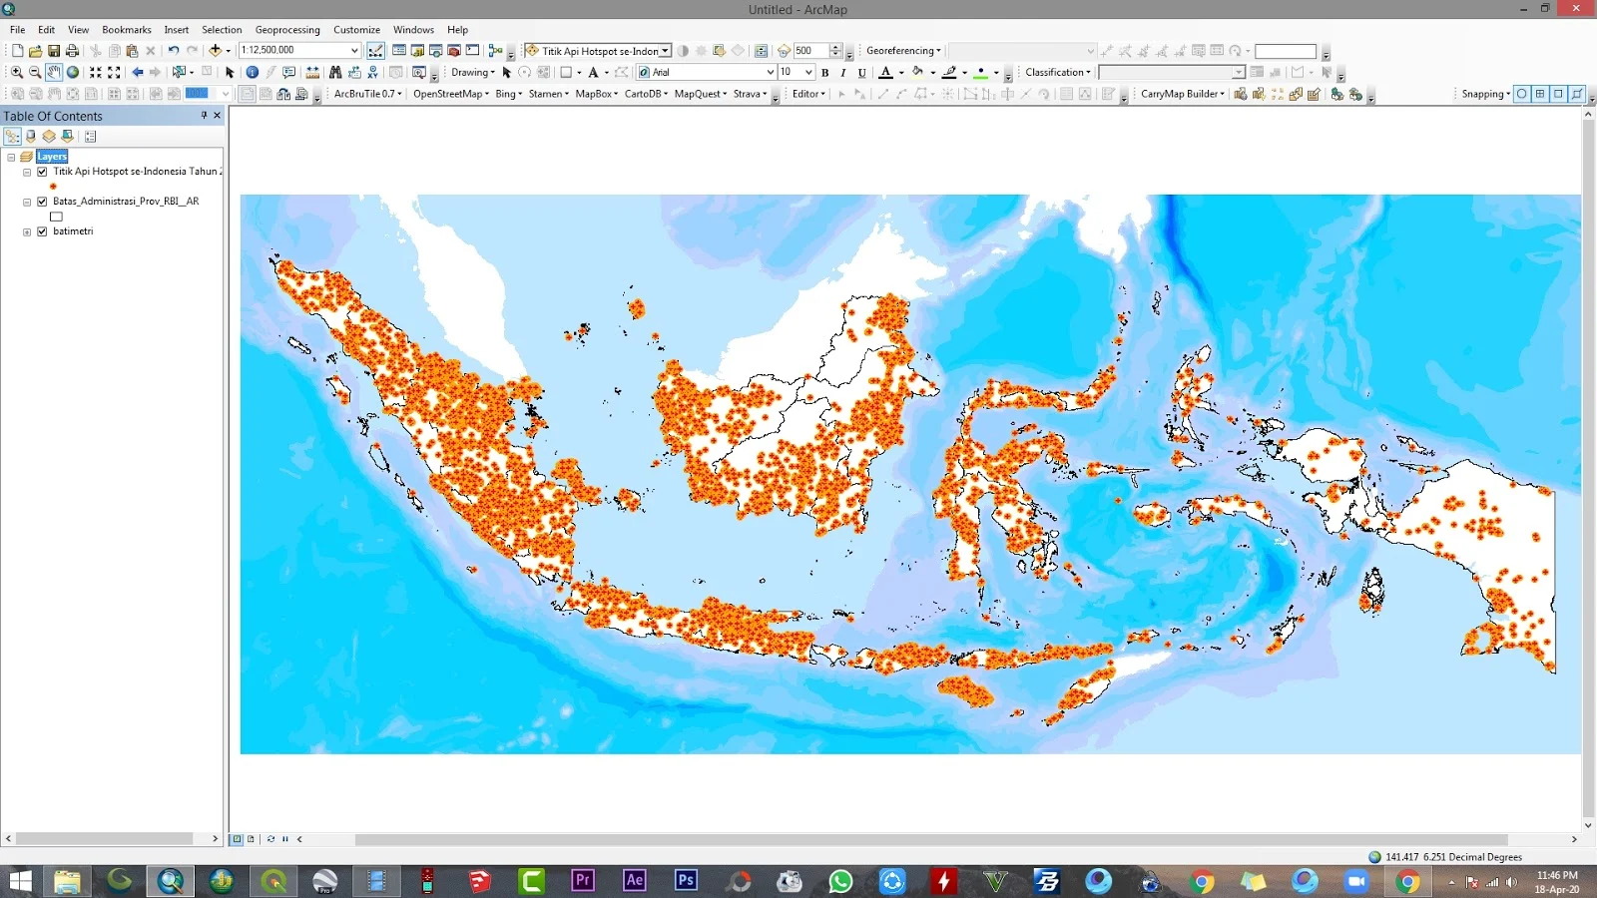
Task: Open the ArcToolbox window icon
Action: tap(453, 51)
